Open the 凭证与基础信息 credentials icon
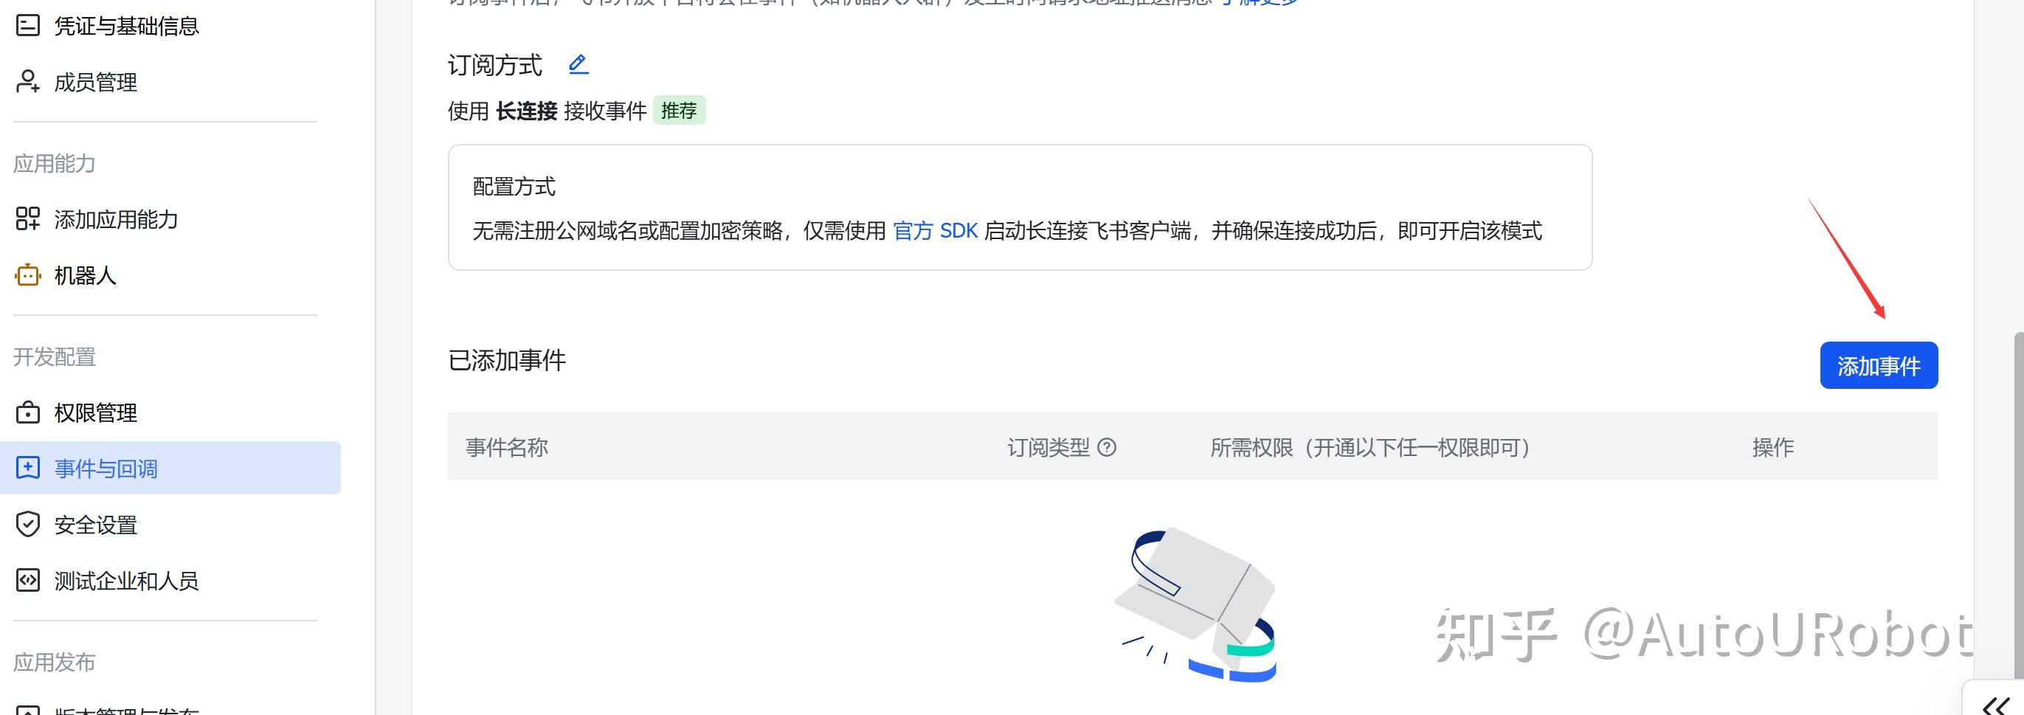The image size is (2024, 715). (27, 26)
